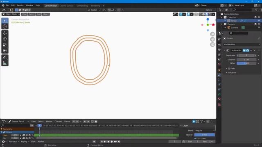Collapse the Multiple Strokes modifier panel
Viewport: 262px width, 147px height.
(224, 50)
